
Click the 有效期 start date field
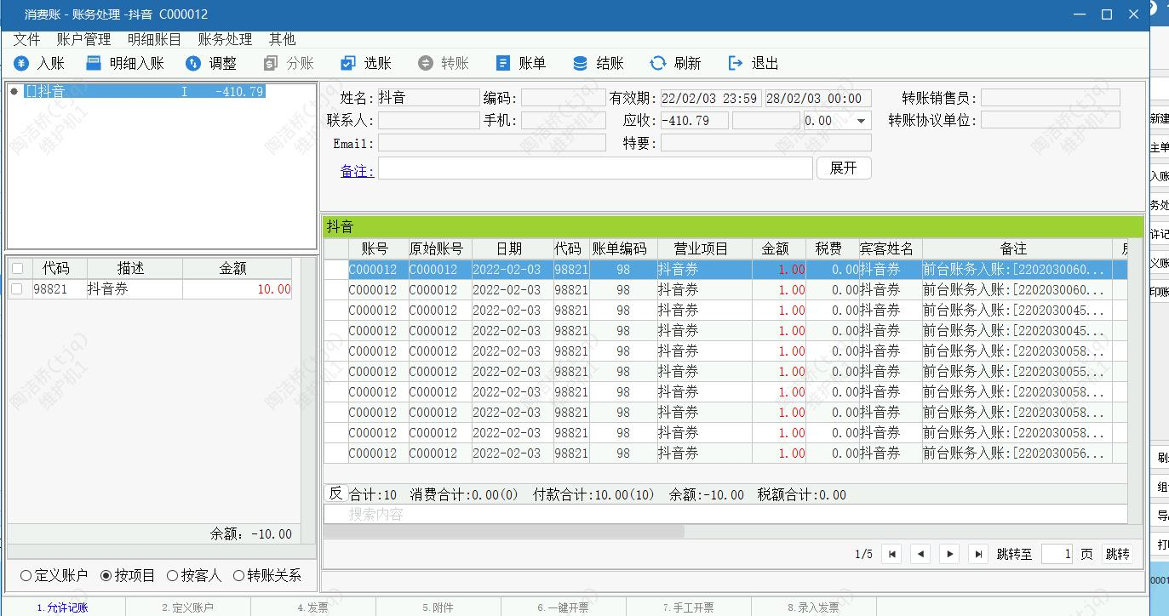click(711, 98)
